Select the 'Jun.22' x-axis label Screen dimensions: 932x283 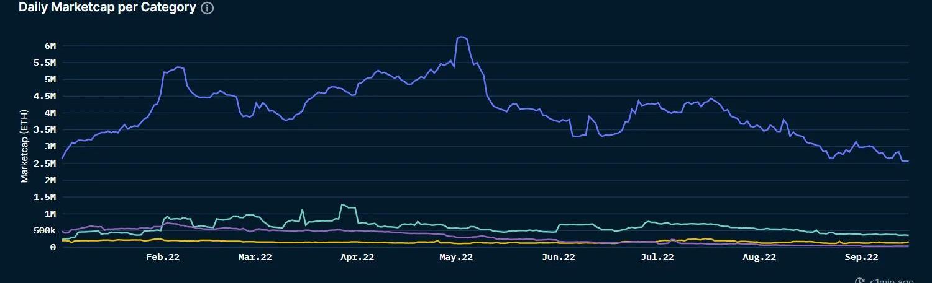pos(558,258)
